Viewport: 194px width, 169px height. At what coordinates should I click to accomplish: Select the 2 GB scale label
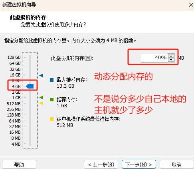point(16,92)
